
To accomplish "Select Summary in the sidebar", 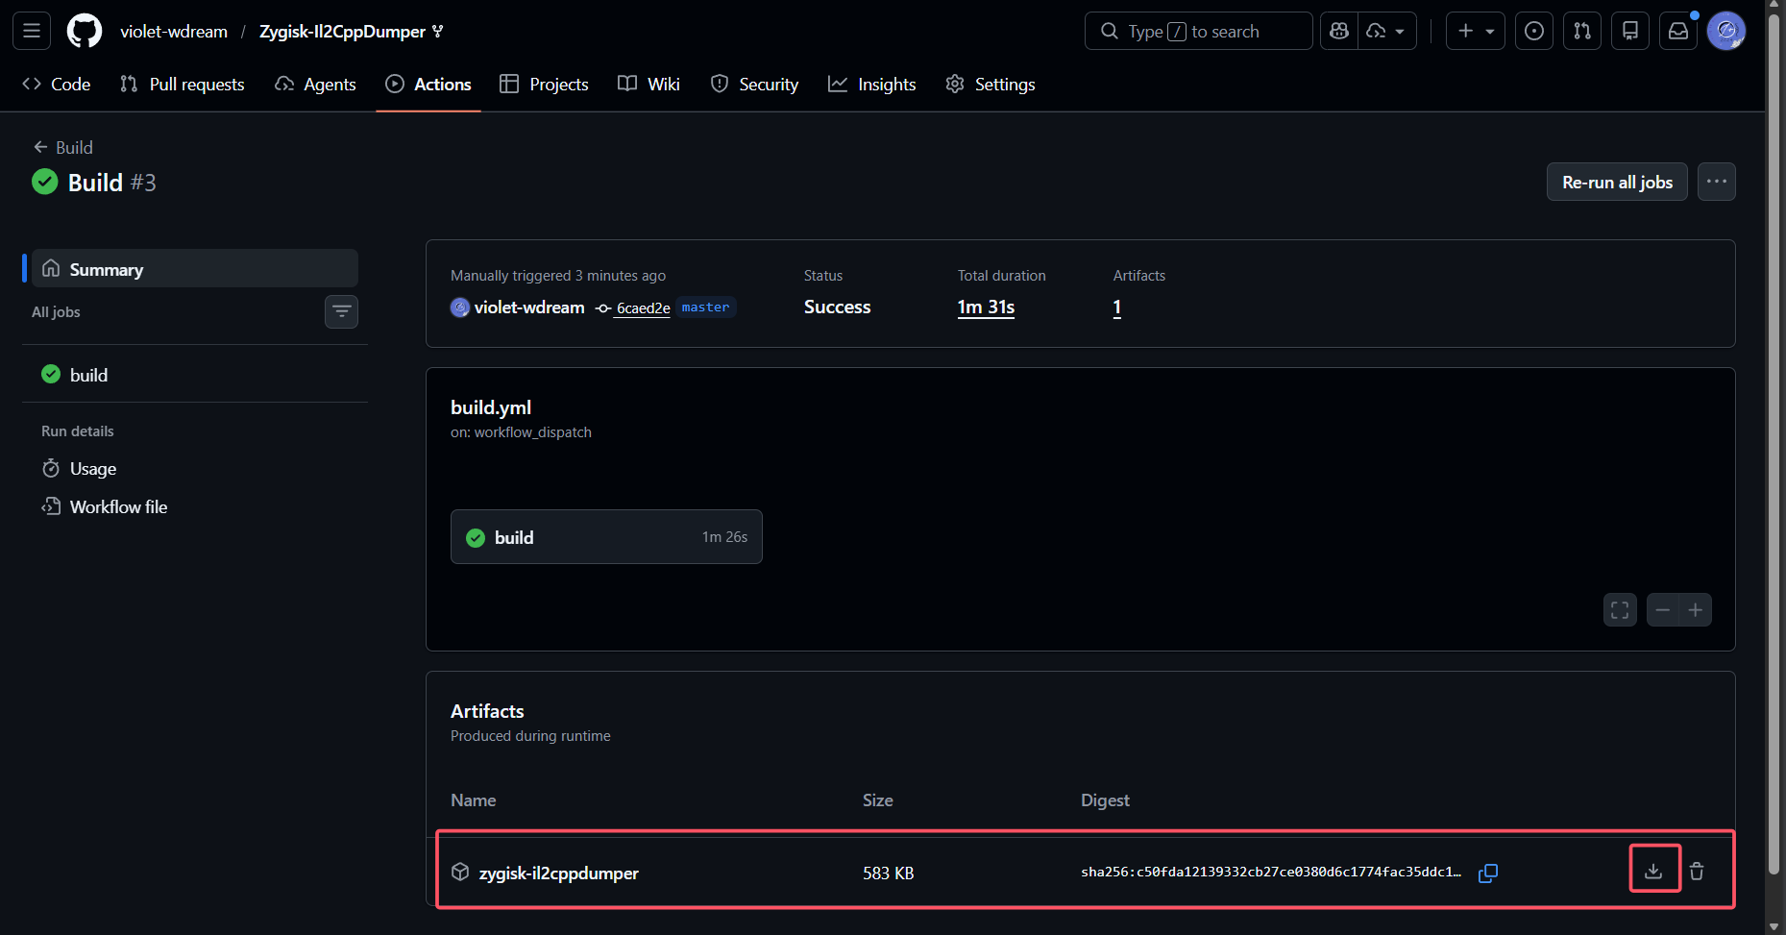I will pyautogui.click(x=195, y=269).
